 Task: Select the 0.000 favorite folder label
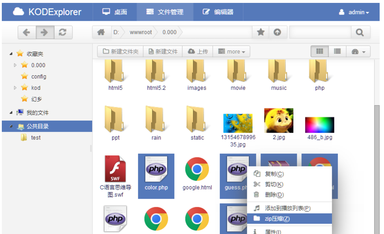pos(38,65)
